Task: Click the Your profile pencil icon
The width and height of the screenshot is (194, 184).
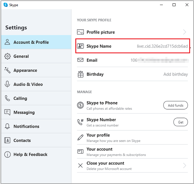Action: click(81, 137)
